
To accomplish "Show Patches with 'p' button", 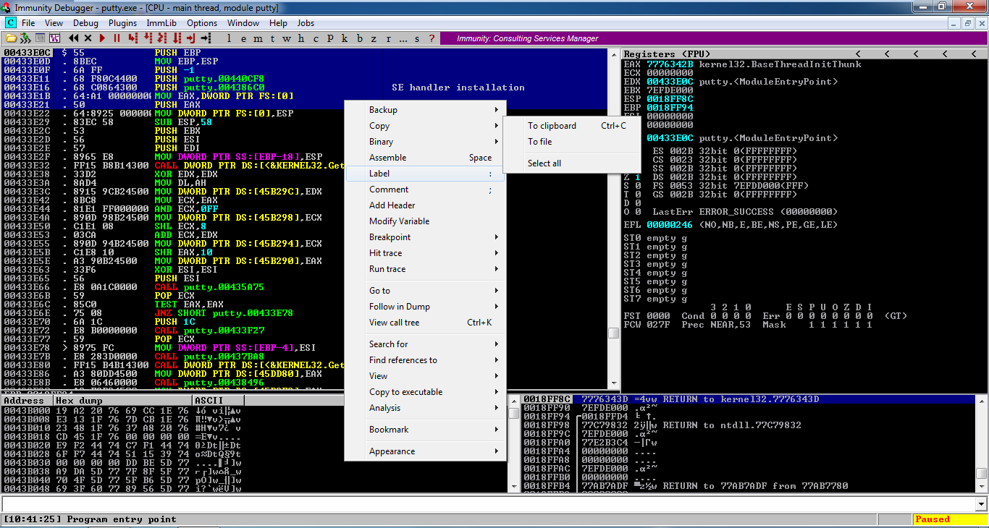I will 330,38.
